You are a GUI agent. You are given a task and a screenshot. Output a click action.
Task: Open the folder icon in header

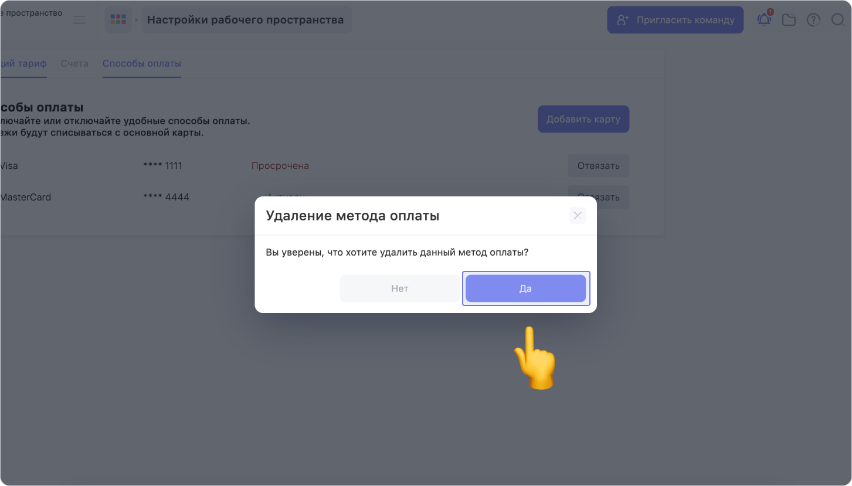coord(789,20)
